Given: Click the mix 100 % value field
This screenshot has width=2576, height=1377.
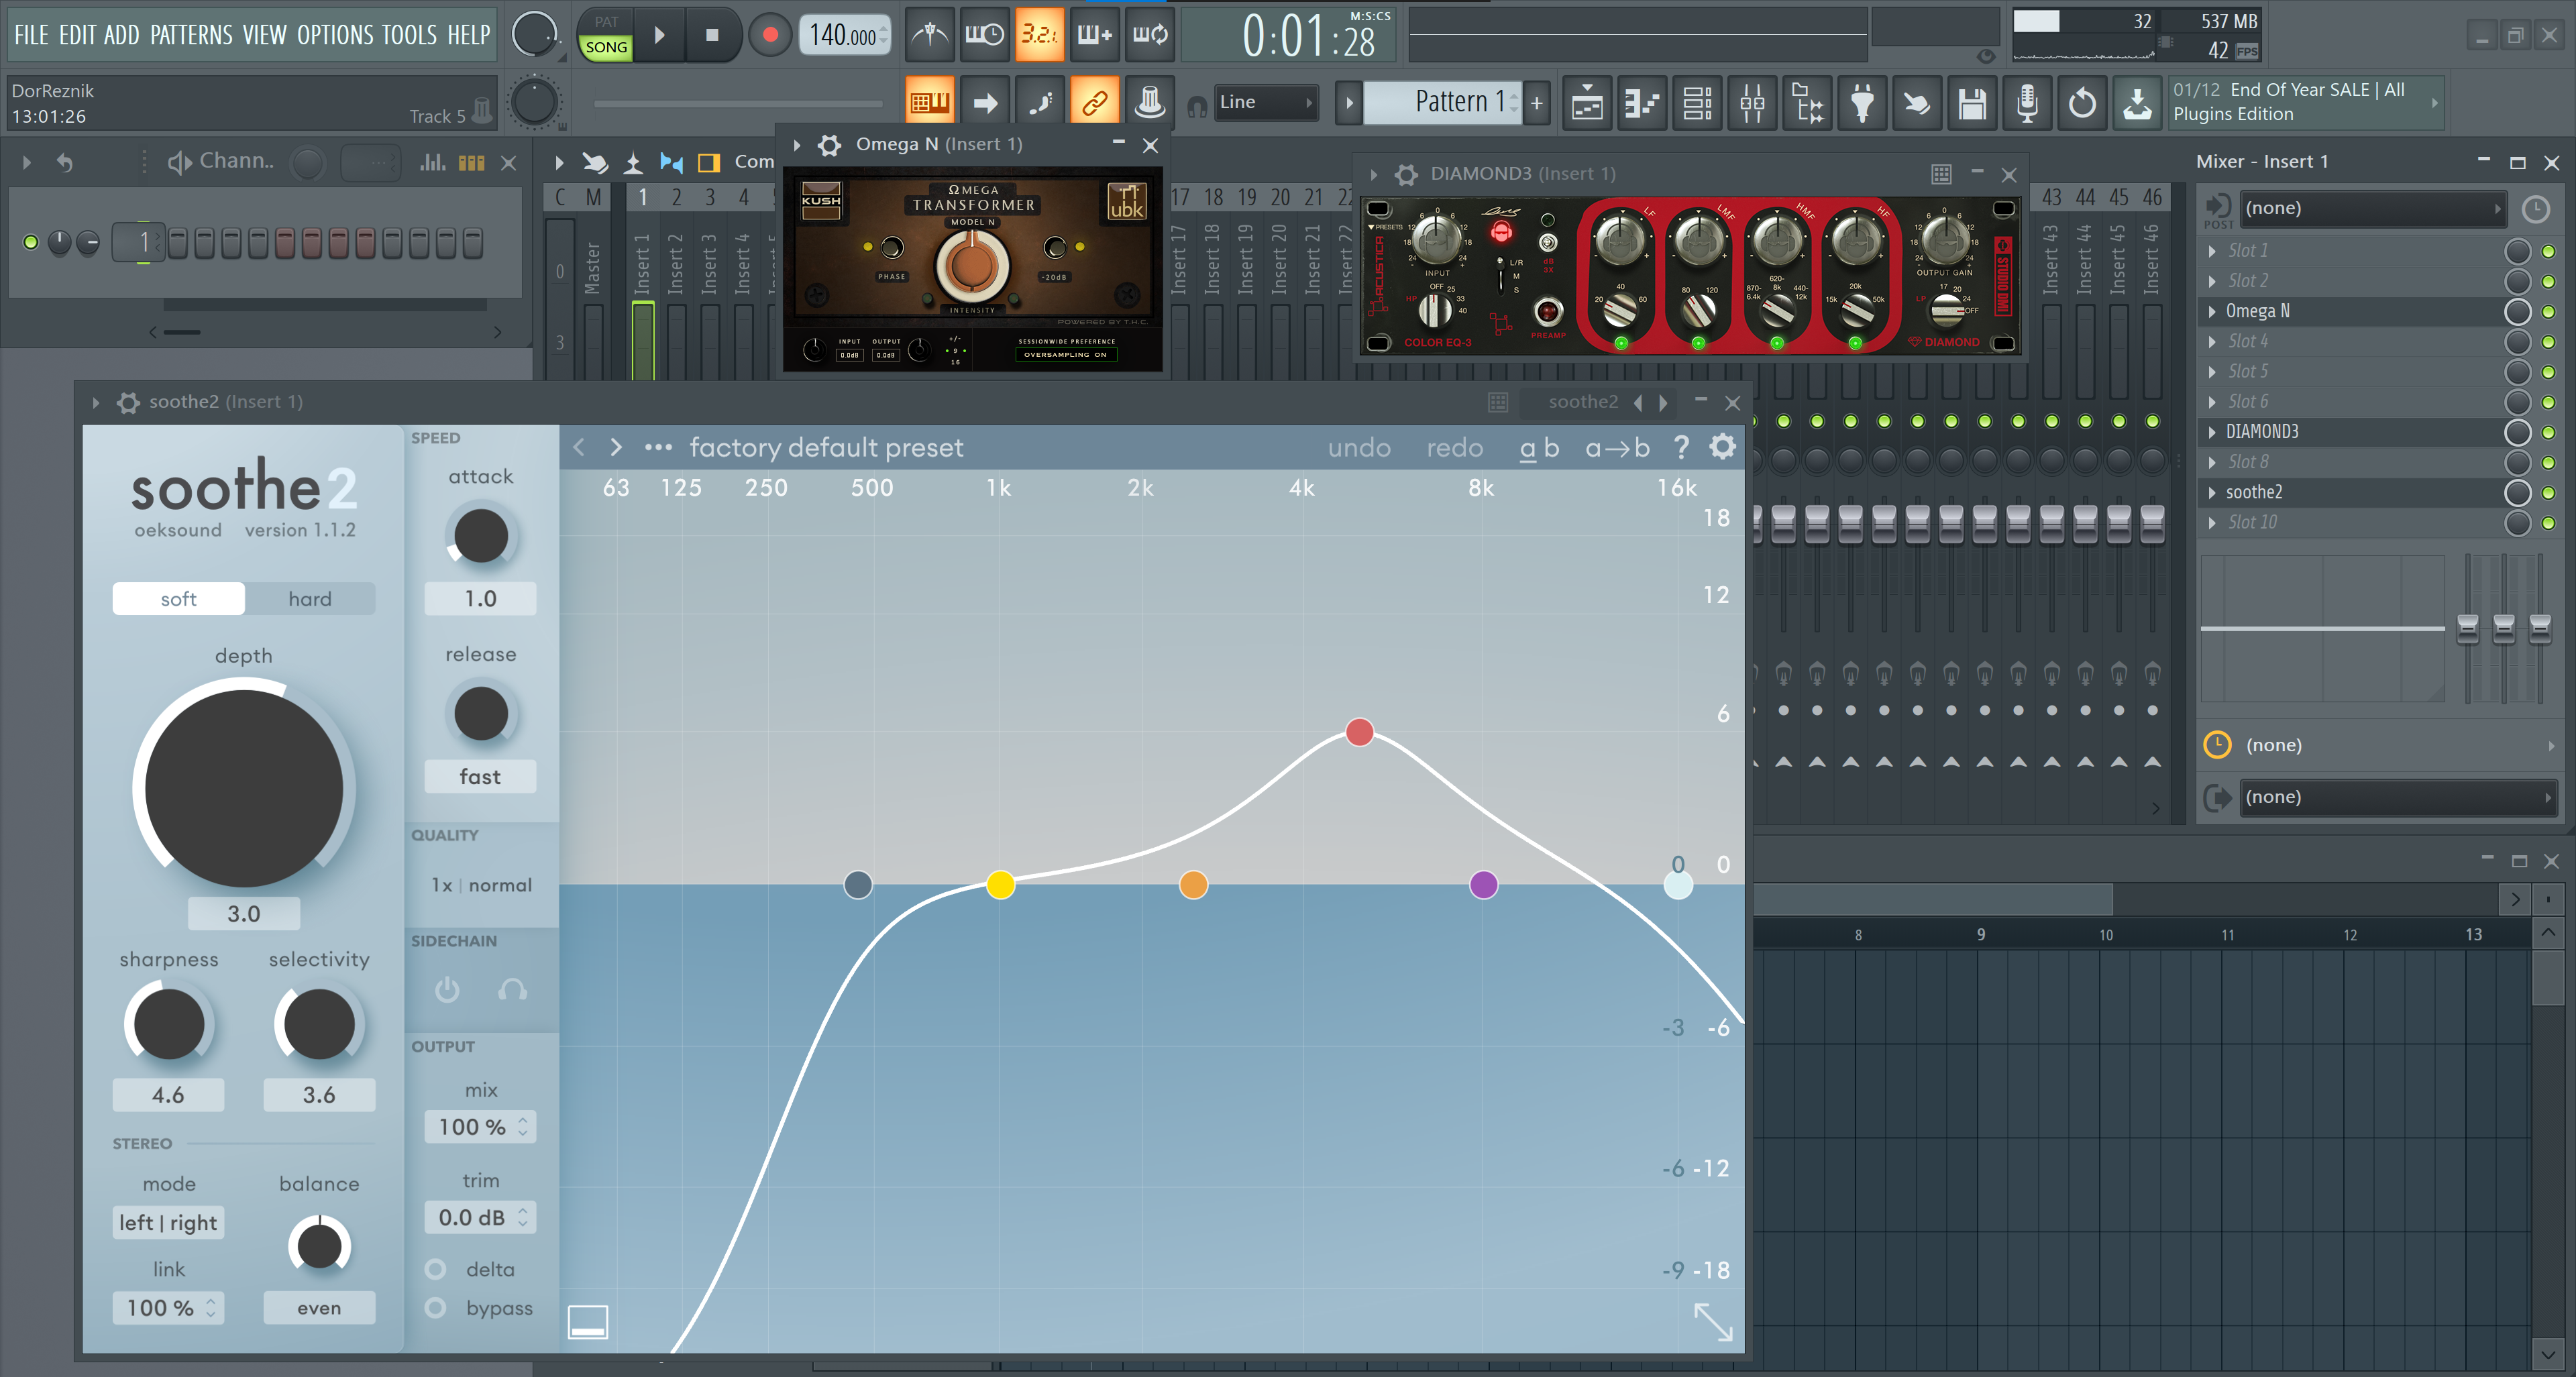Looking at the screenshot, I should (x=481, y=1127).
